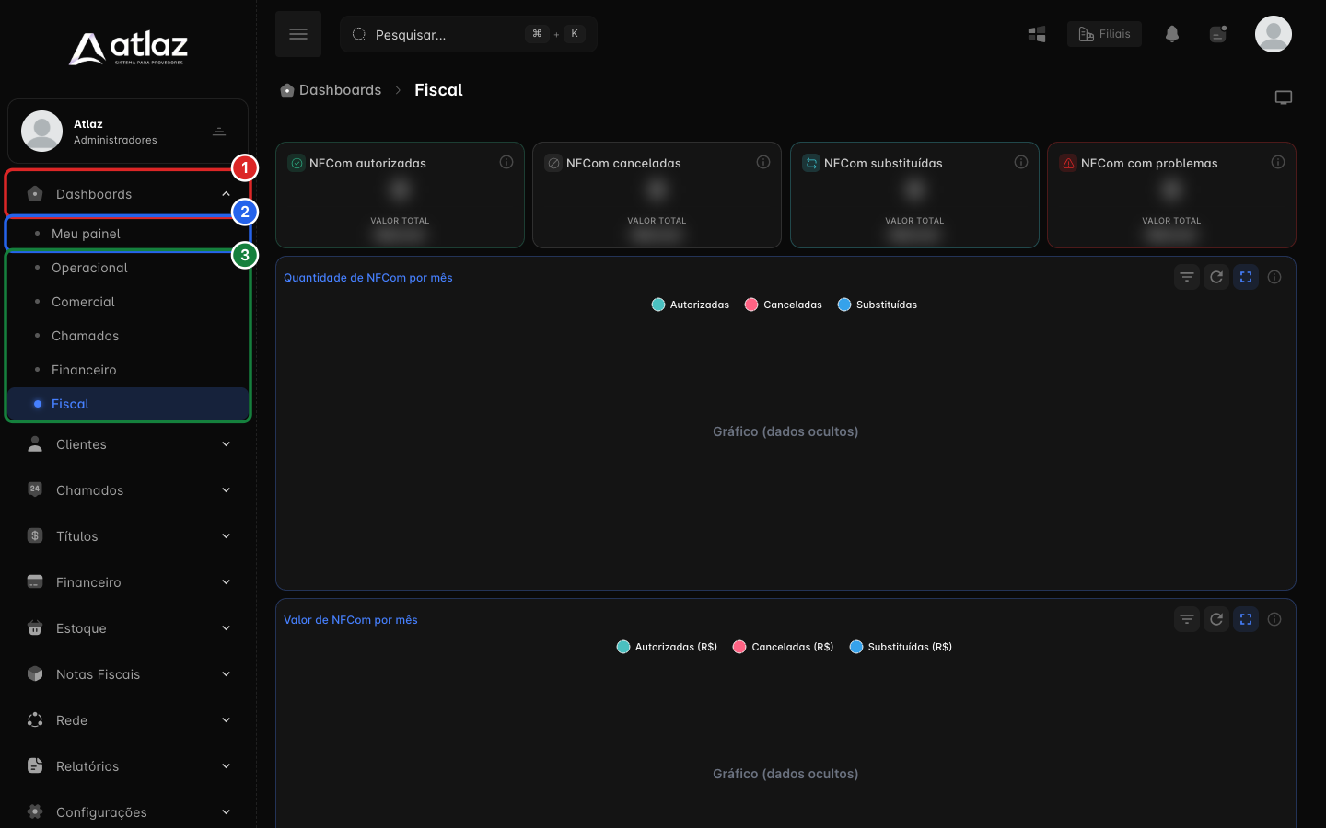Open filter on Valor de NFCom chart
Screen dimensions: 1326x828
pos(1187,619)
